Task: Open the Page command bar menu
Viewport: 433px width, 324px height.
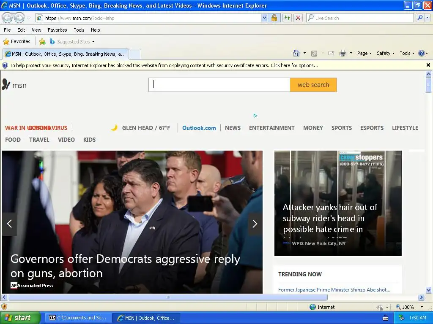Action: [x=364, y=53]
